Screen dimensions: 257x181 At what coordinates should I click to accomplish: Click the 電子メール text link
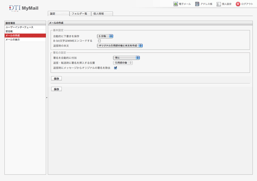click(184, 4)
